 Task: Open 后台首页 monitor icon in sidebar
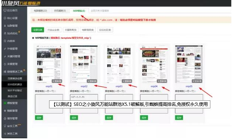point(5,10)
